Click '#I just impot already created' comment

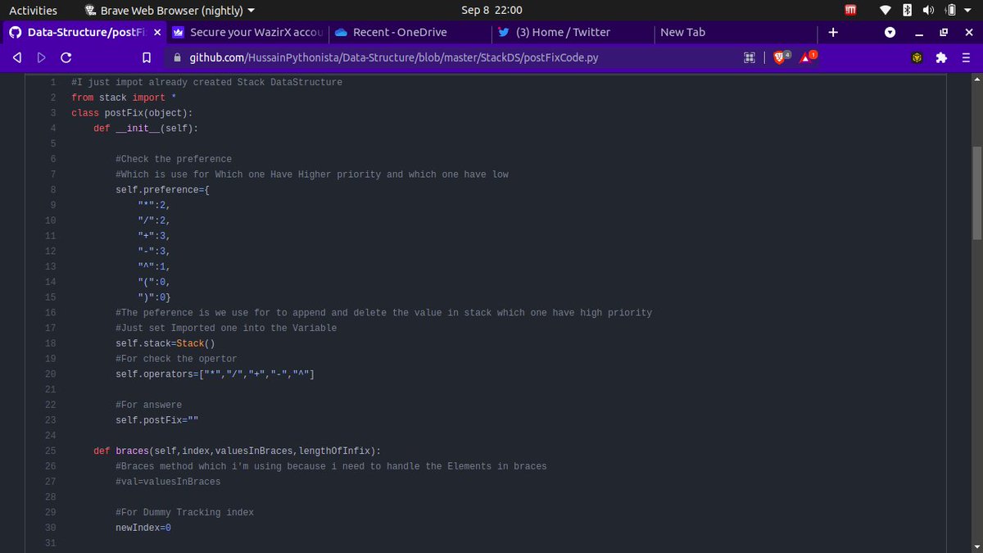(206, 82)
